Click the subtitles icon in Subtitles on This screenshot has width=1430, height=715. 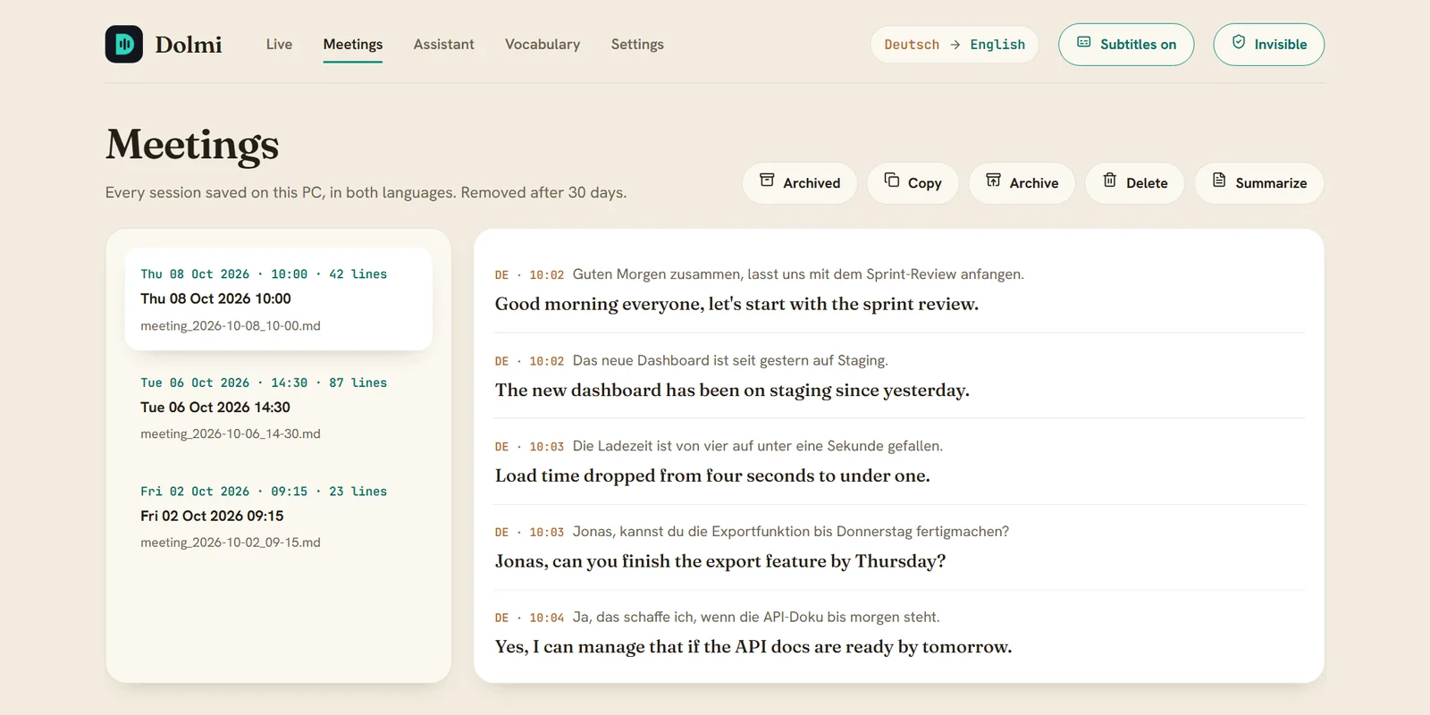click(x=1083, y=42)
